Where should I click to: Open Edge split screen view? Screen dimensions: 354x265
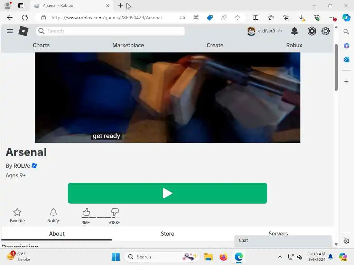255,18
